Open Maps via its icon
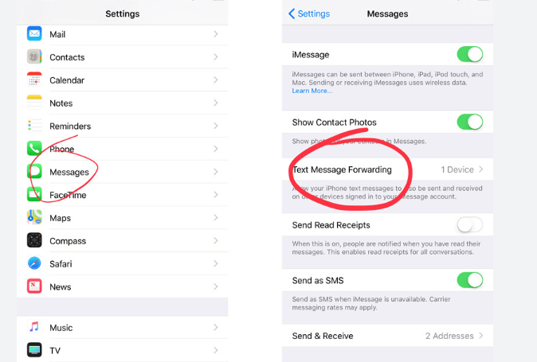The width and height of the screenshot is (537, 362). pyautogui.click(x=34, y=218)
